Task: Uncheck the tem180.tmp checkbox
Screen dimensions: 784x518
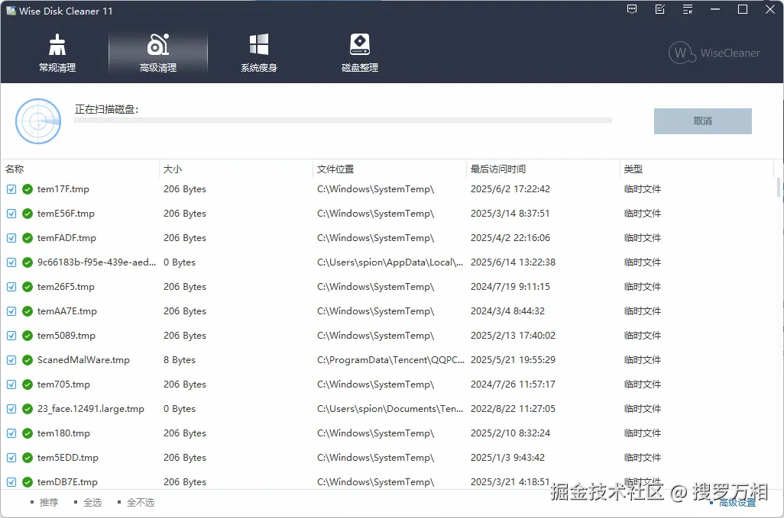Action: click(11, 433)
